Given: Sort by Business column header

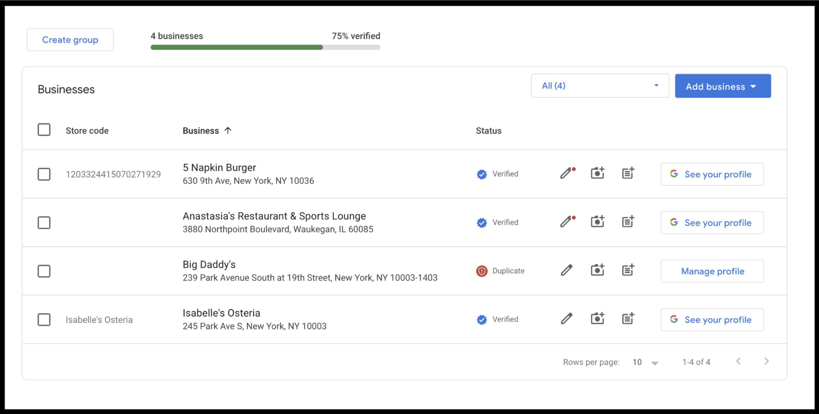Looking at the screenshot, I should [x=201, y=131].
